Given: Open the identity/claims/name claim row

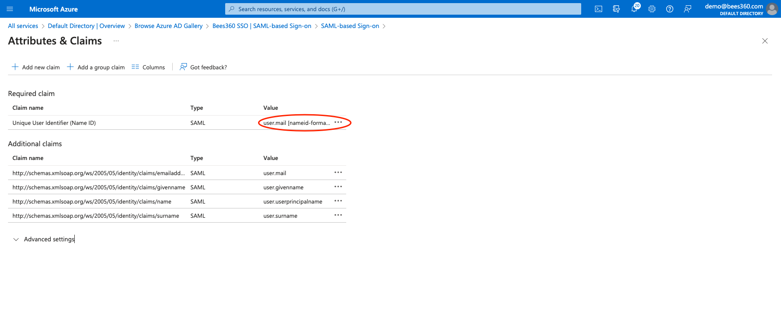Looking at the screenshot, I should click(x=92, y=201).
